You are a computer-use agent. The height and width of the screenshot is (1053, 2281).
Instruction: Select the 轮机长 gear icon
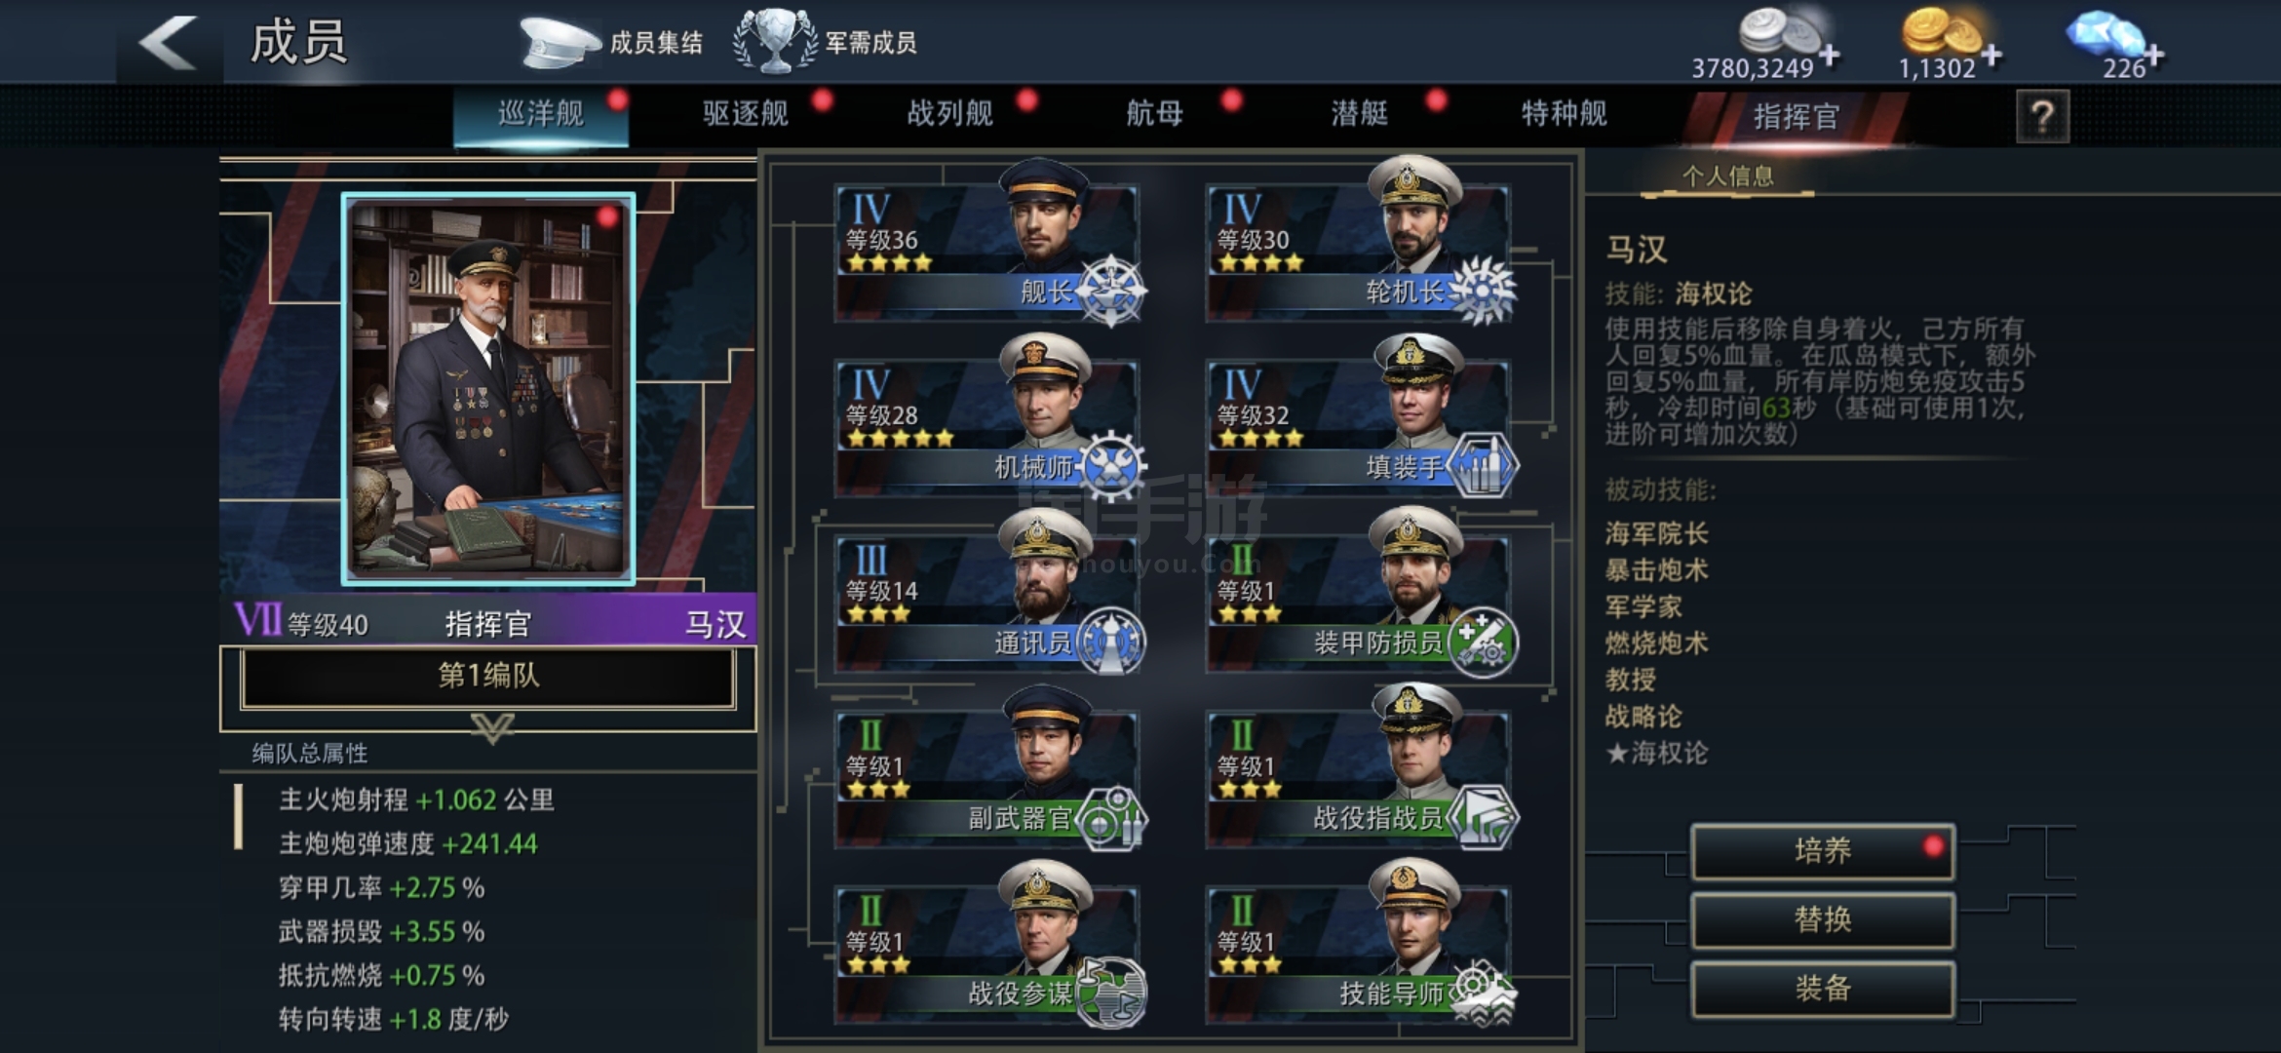tap(1482, 290)
